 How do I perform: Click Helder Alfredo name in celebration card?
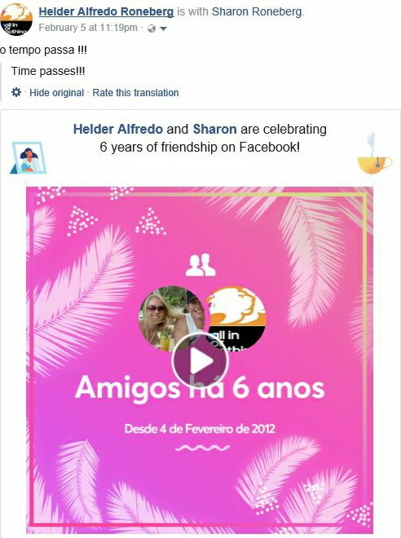click(118, 130)
